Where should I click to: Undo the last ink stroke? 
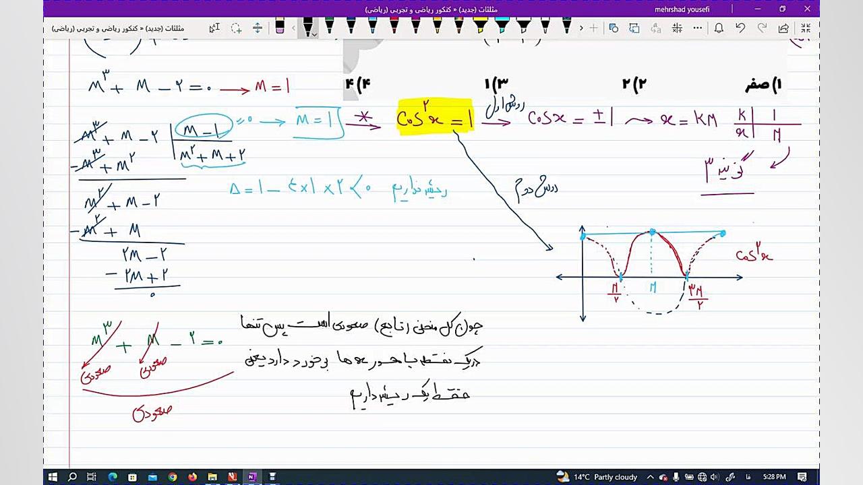point(740,28)
